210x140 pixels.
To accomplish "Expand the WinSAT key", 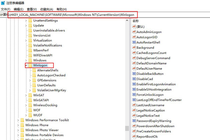I will [26, 95].
